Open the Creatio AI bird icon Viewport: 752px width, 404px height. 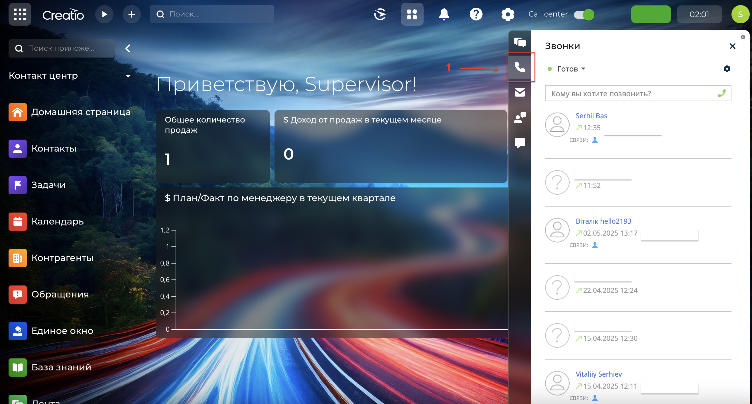pos(380,14)
